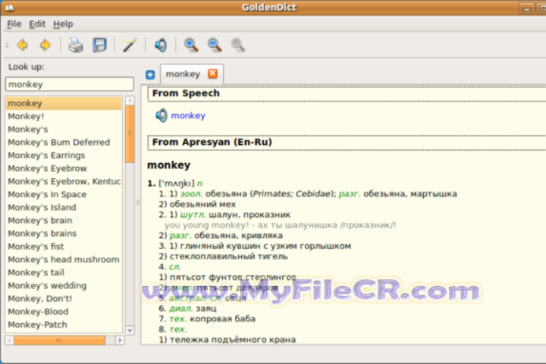The width and height of the screenshot is (546, 364).
Task: Open "Monkey's brain" entry
Action: [64, 221]
